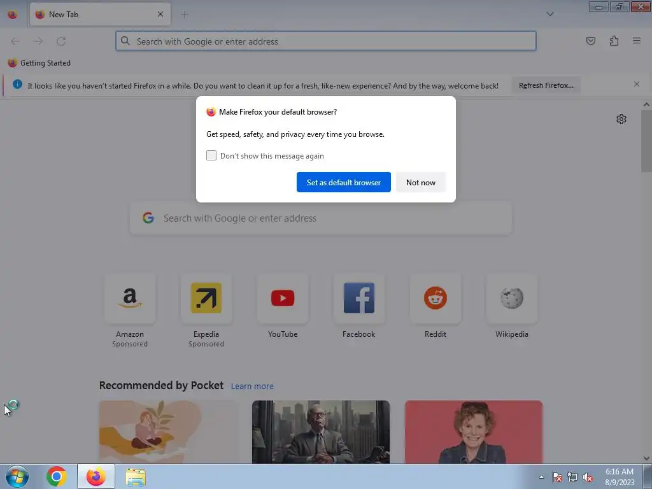Select the New Tab tab

tap(100, 14)
